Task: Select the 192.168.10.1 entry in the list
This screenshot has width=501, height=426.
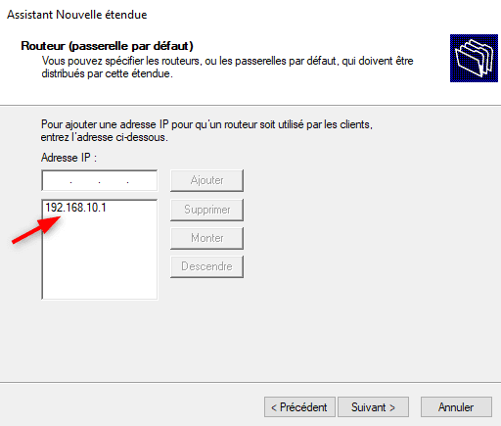Action: [x=75, y=208]
